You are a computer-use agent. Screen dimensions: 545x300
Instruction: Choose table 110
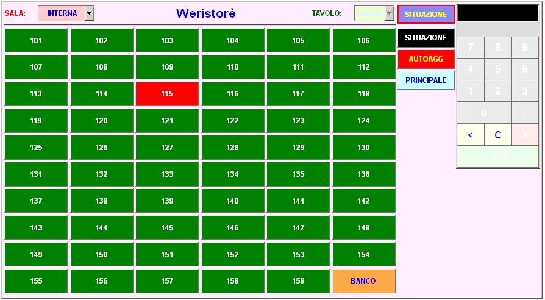pos(232,67)
